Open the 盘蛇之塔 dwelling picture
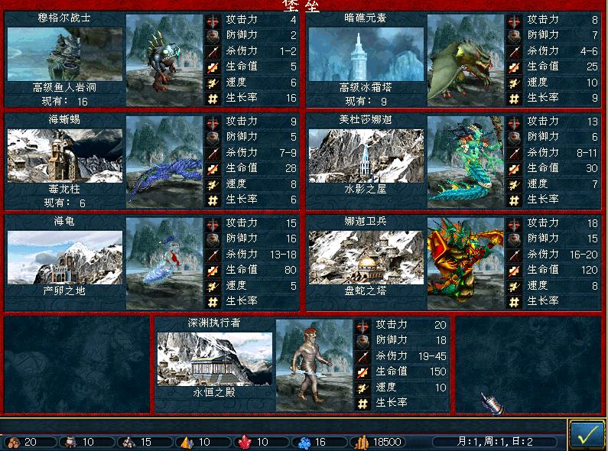 click(366, 258)
